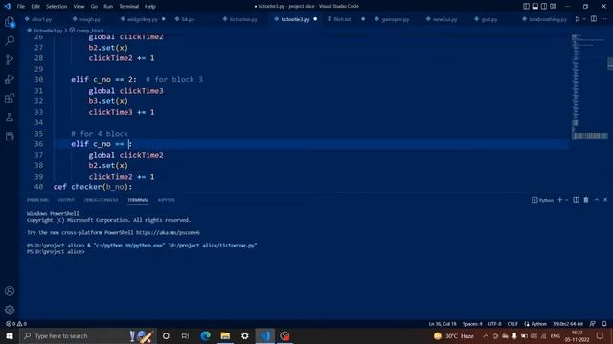Open the Accounts menu in activity bar
Viewport: 613px width, 344px height.
10,290
